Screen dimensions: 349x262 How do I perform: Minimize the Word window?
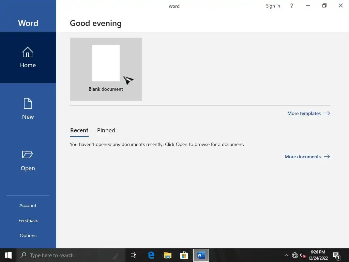coord(308,6)
